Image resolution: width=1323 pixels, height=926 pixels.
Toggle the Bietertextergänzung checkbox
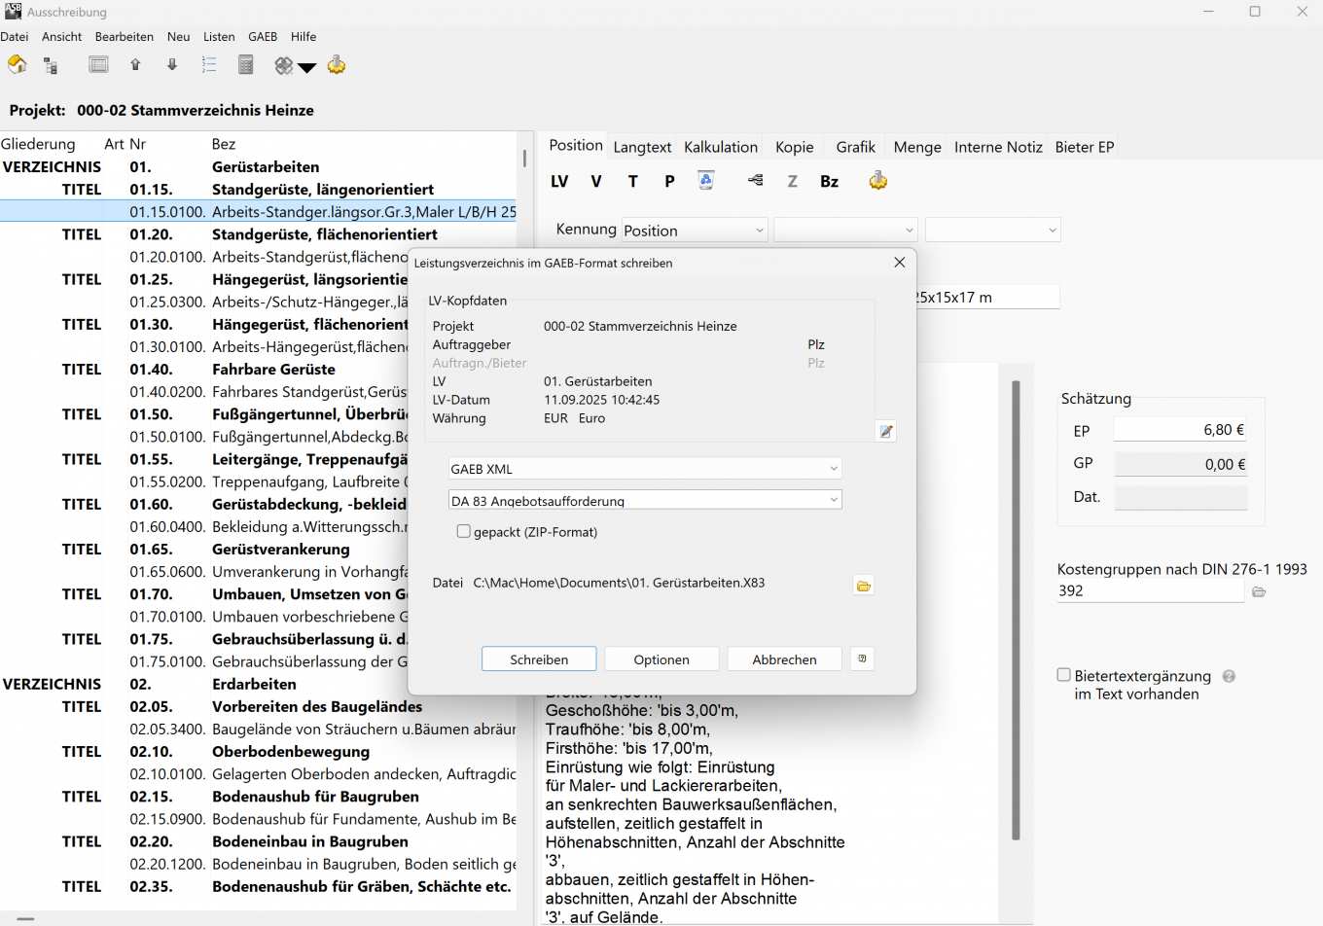click(1064, 675)
